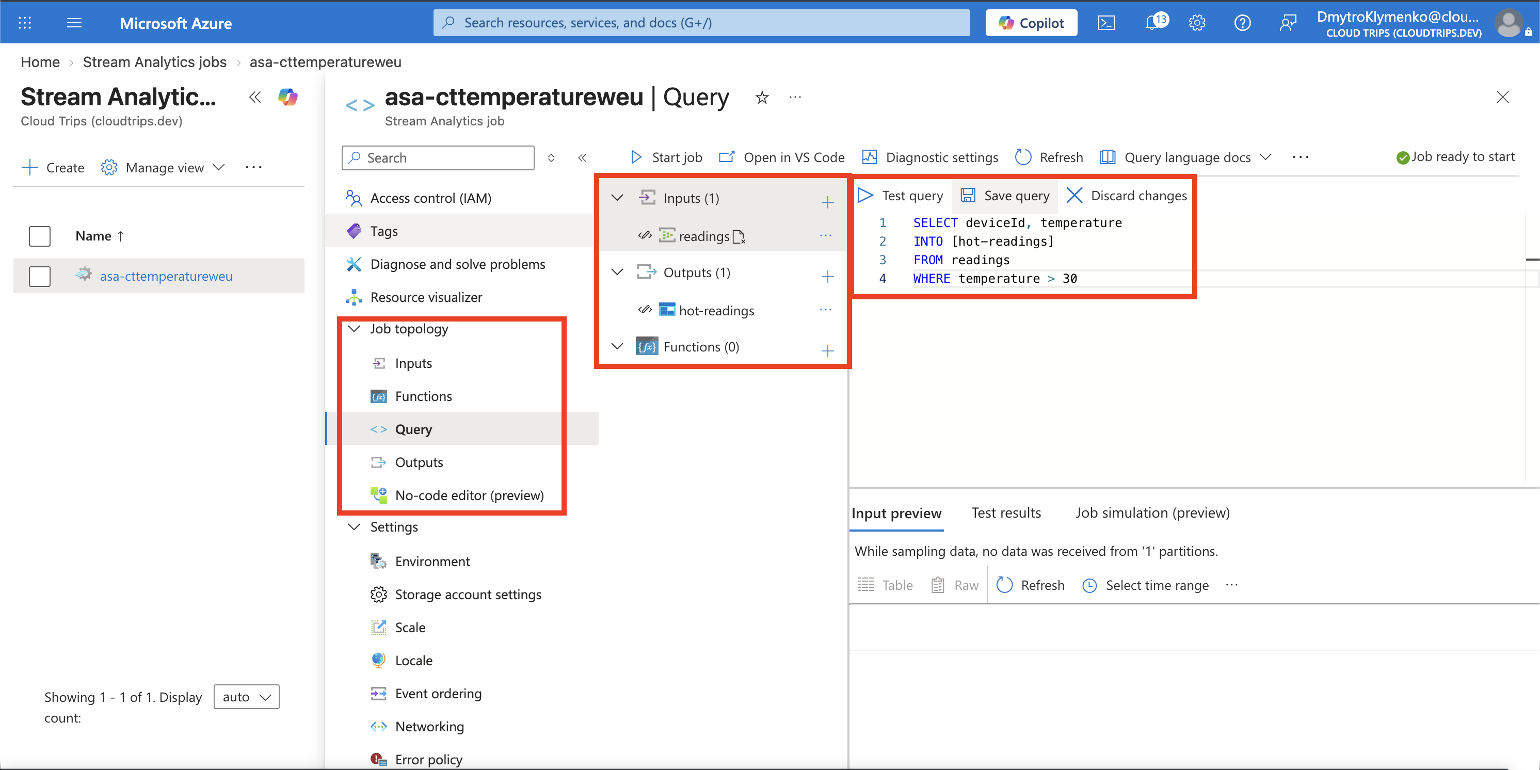
Task: Switch to the Test results tab
Action: point(1006,513)
